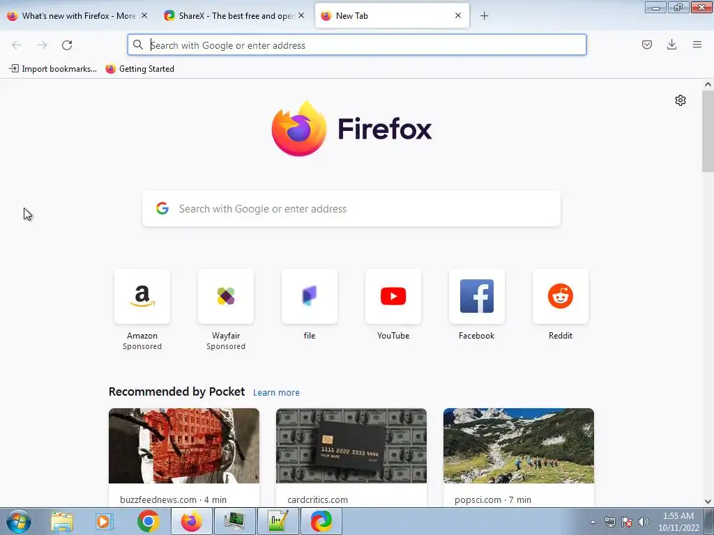Click scrollbar up arrow

[708, 84]
